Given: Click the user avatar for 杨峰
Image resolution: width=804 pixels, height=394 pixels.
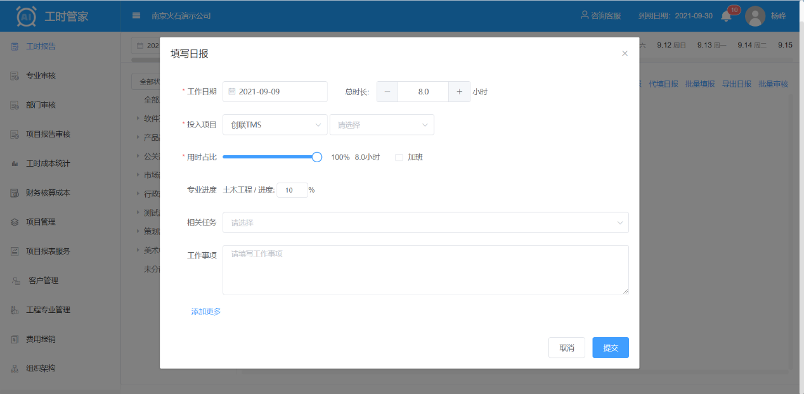Looking at the screenshot, I should pos(755,16).
